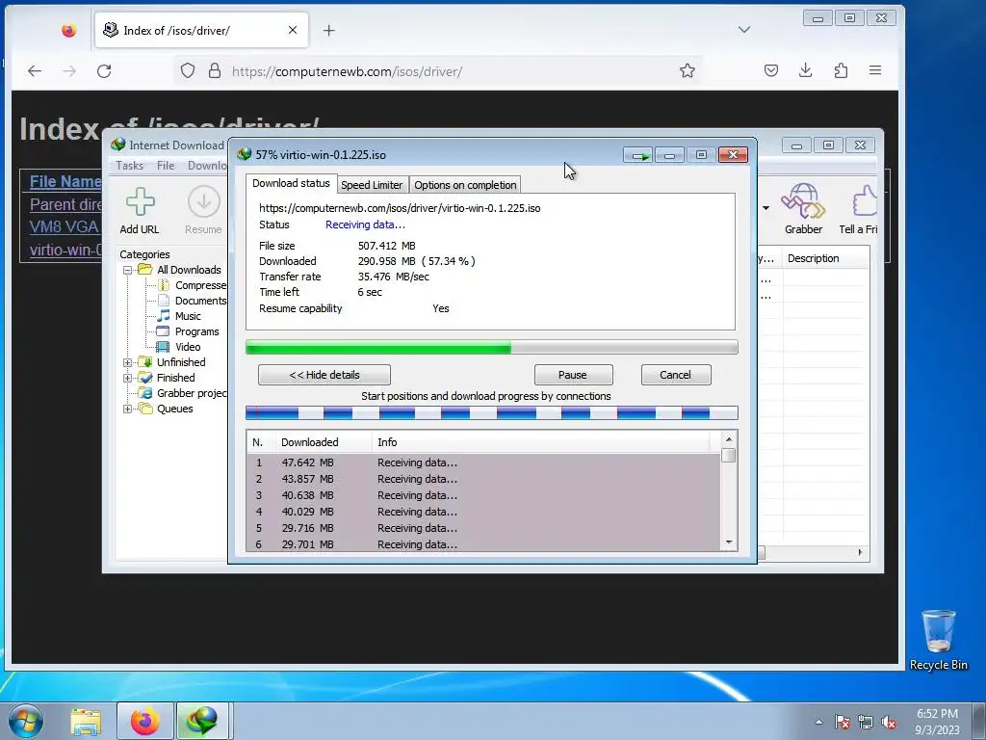Select connection row 1 with 47.642 MB
The width and height of the screenshot is (986, 740).
click(x=483, y=462)
